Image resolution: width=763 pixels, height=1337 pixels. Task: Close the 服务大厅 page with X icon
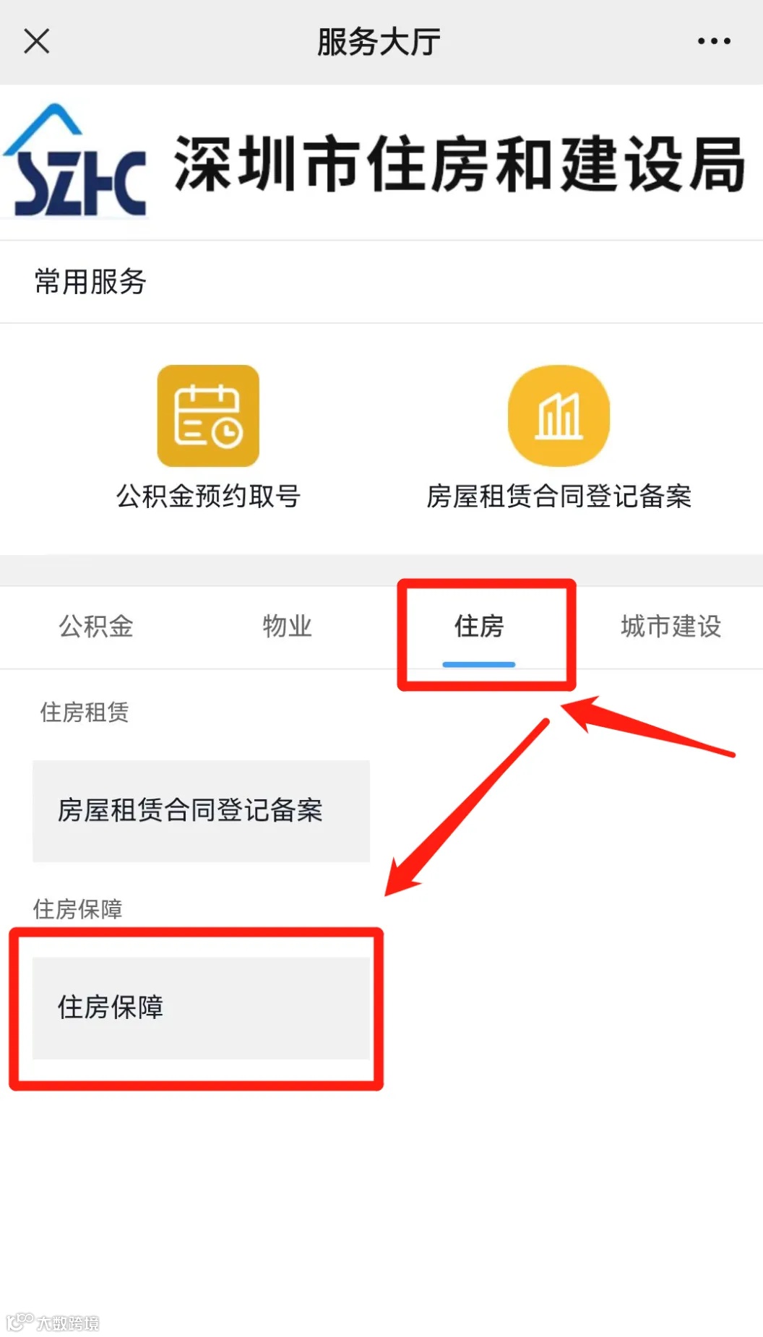coord(36,41)
